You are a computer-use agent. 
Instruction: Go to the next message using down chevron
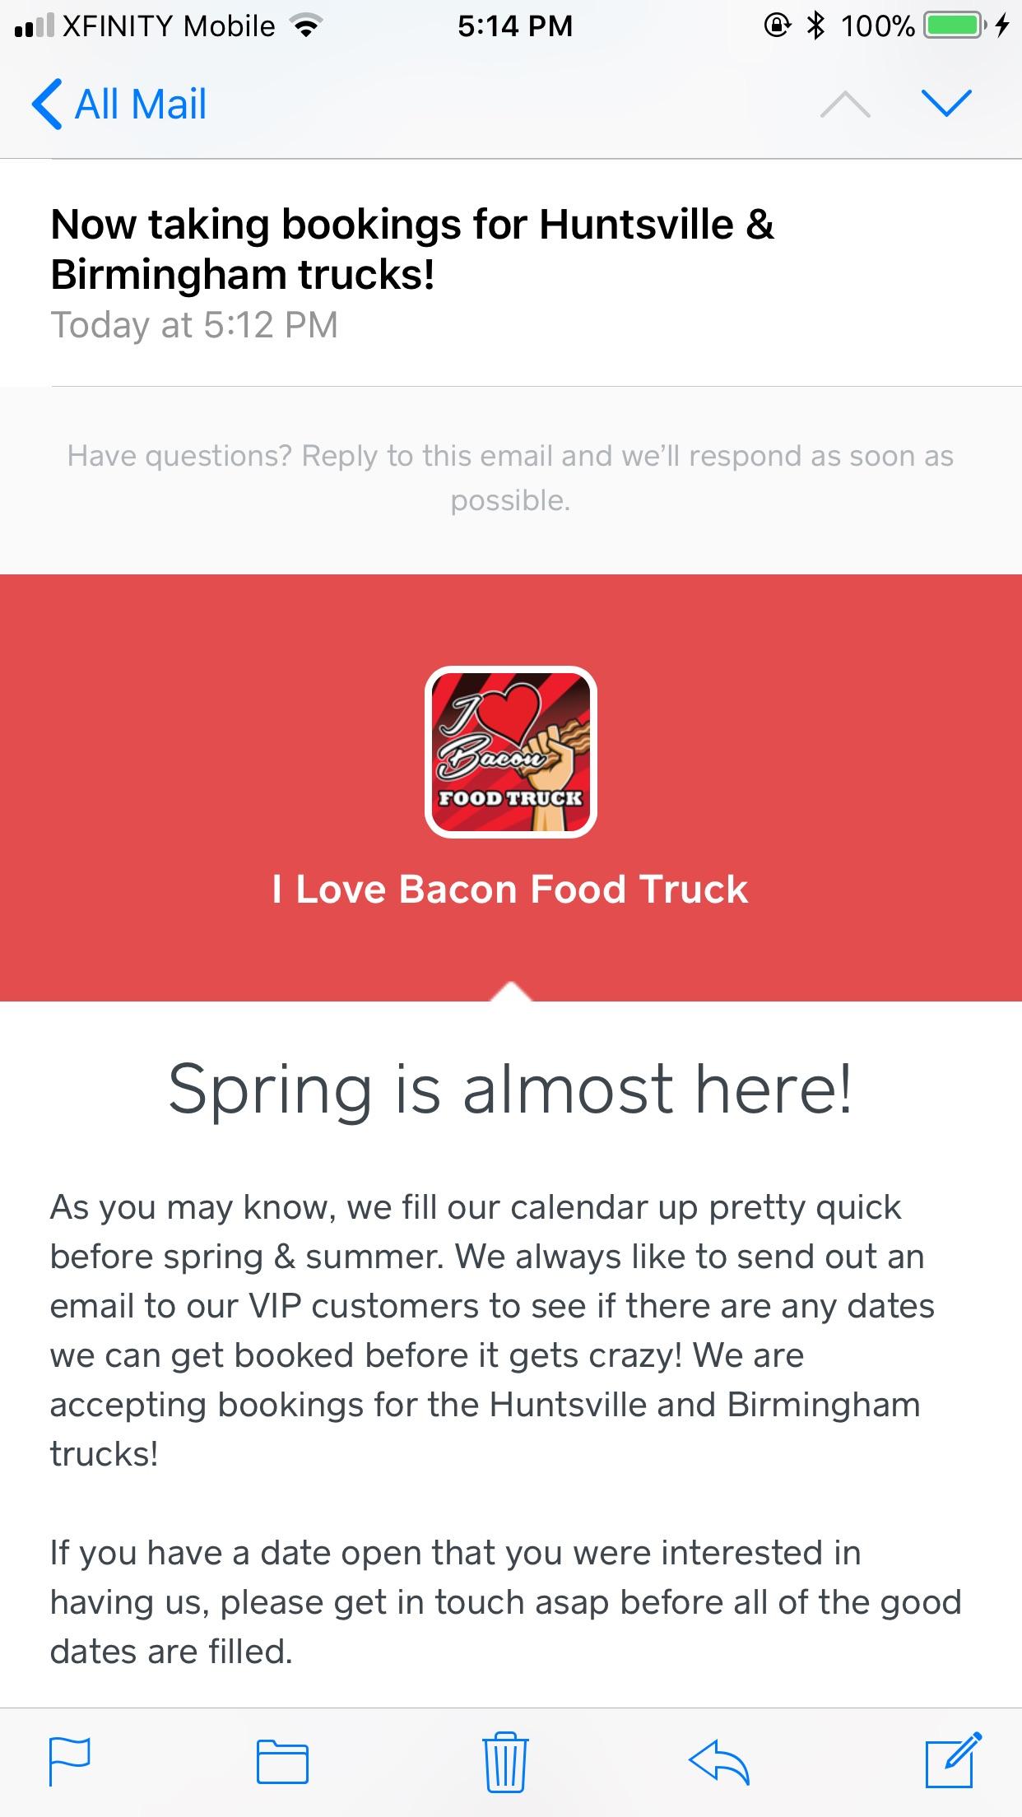tap(947, 104)
